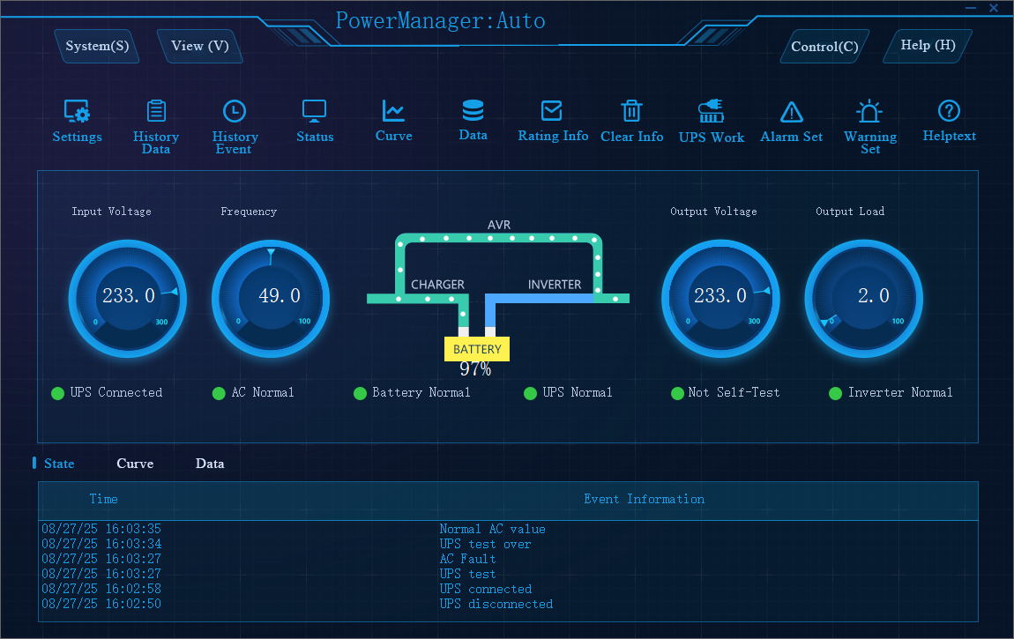Select the 'AC Fault' event log row
Image resolution: width=1014 pixels, height=639 pixels.
(467, 559)
